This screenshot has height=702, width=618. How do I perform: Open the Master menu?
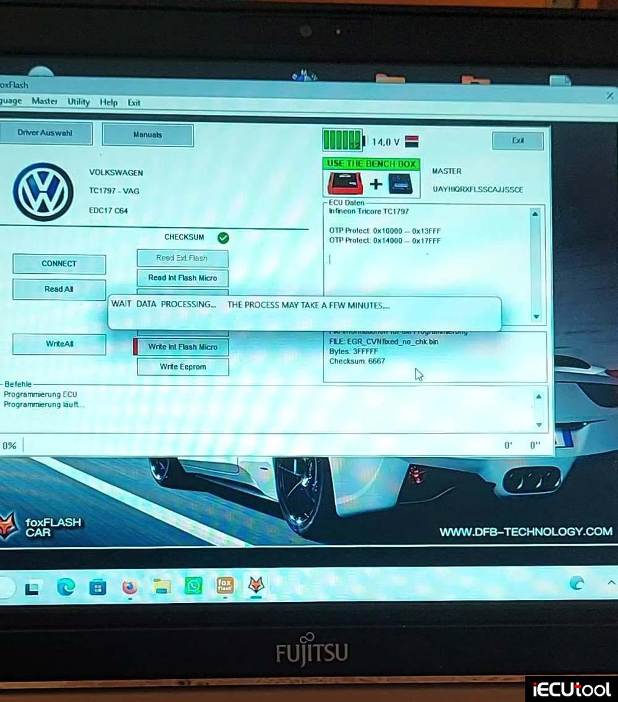click(x=44, y=101)
